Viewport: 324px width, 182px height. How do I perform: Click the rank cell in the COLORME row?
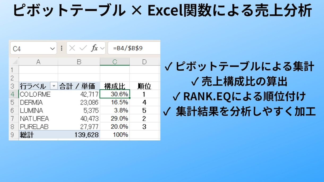(144, 94)
